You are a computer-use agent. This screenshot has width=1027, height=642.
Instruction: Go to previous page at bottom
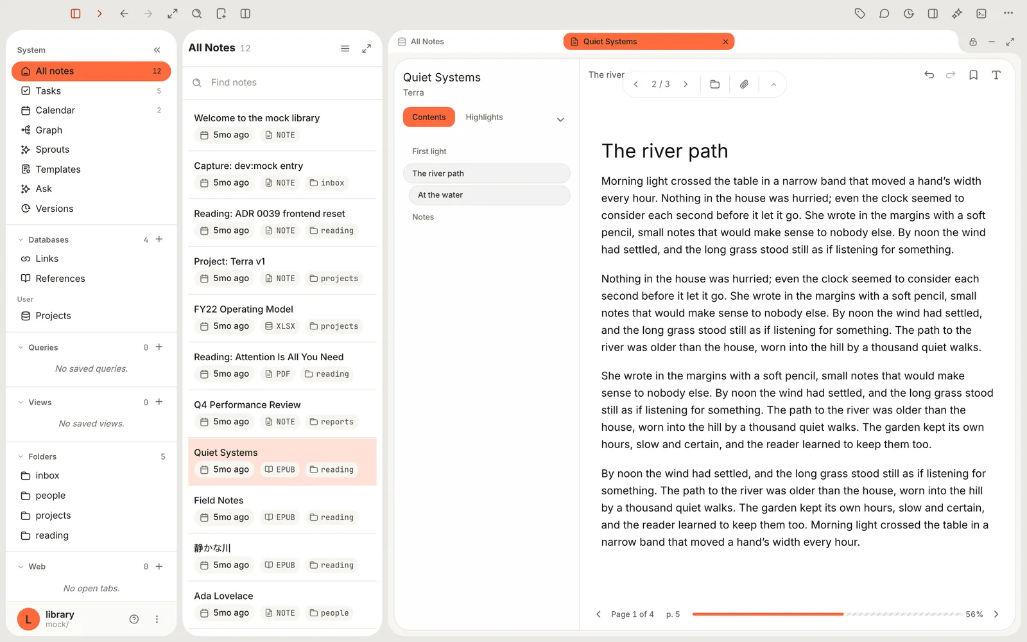coord(598,614)
